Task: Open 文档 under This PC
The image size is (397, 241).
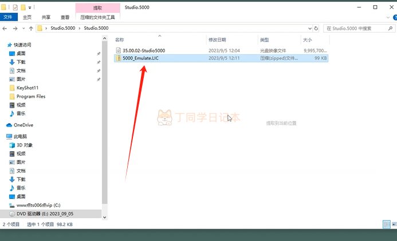Action: coord(21,171)
